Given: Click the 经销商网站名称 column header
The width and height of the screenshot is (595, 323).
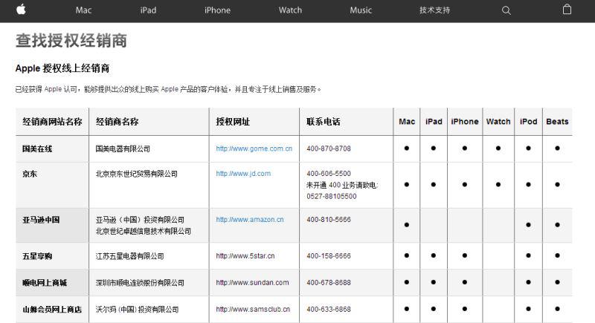Looking at the screenshot, I should 52,122.
